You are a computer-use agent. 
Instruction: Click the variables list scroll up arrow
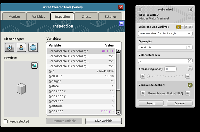(x=118, y=51)
